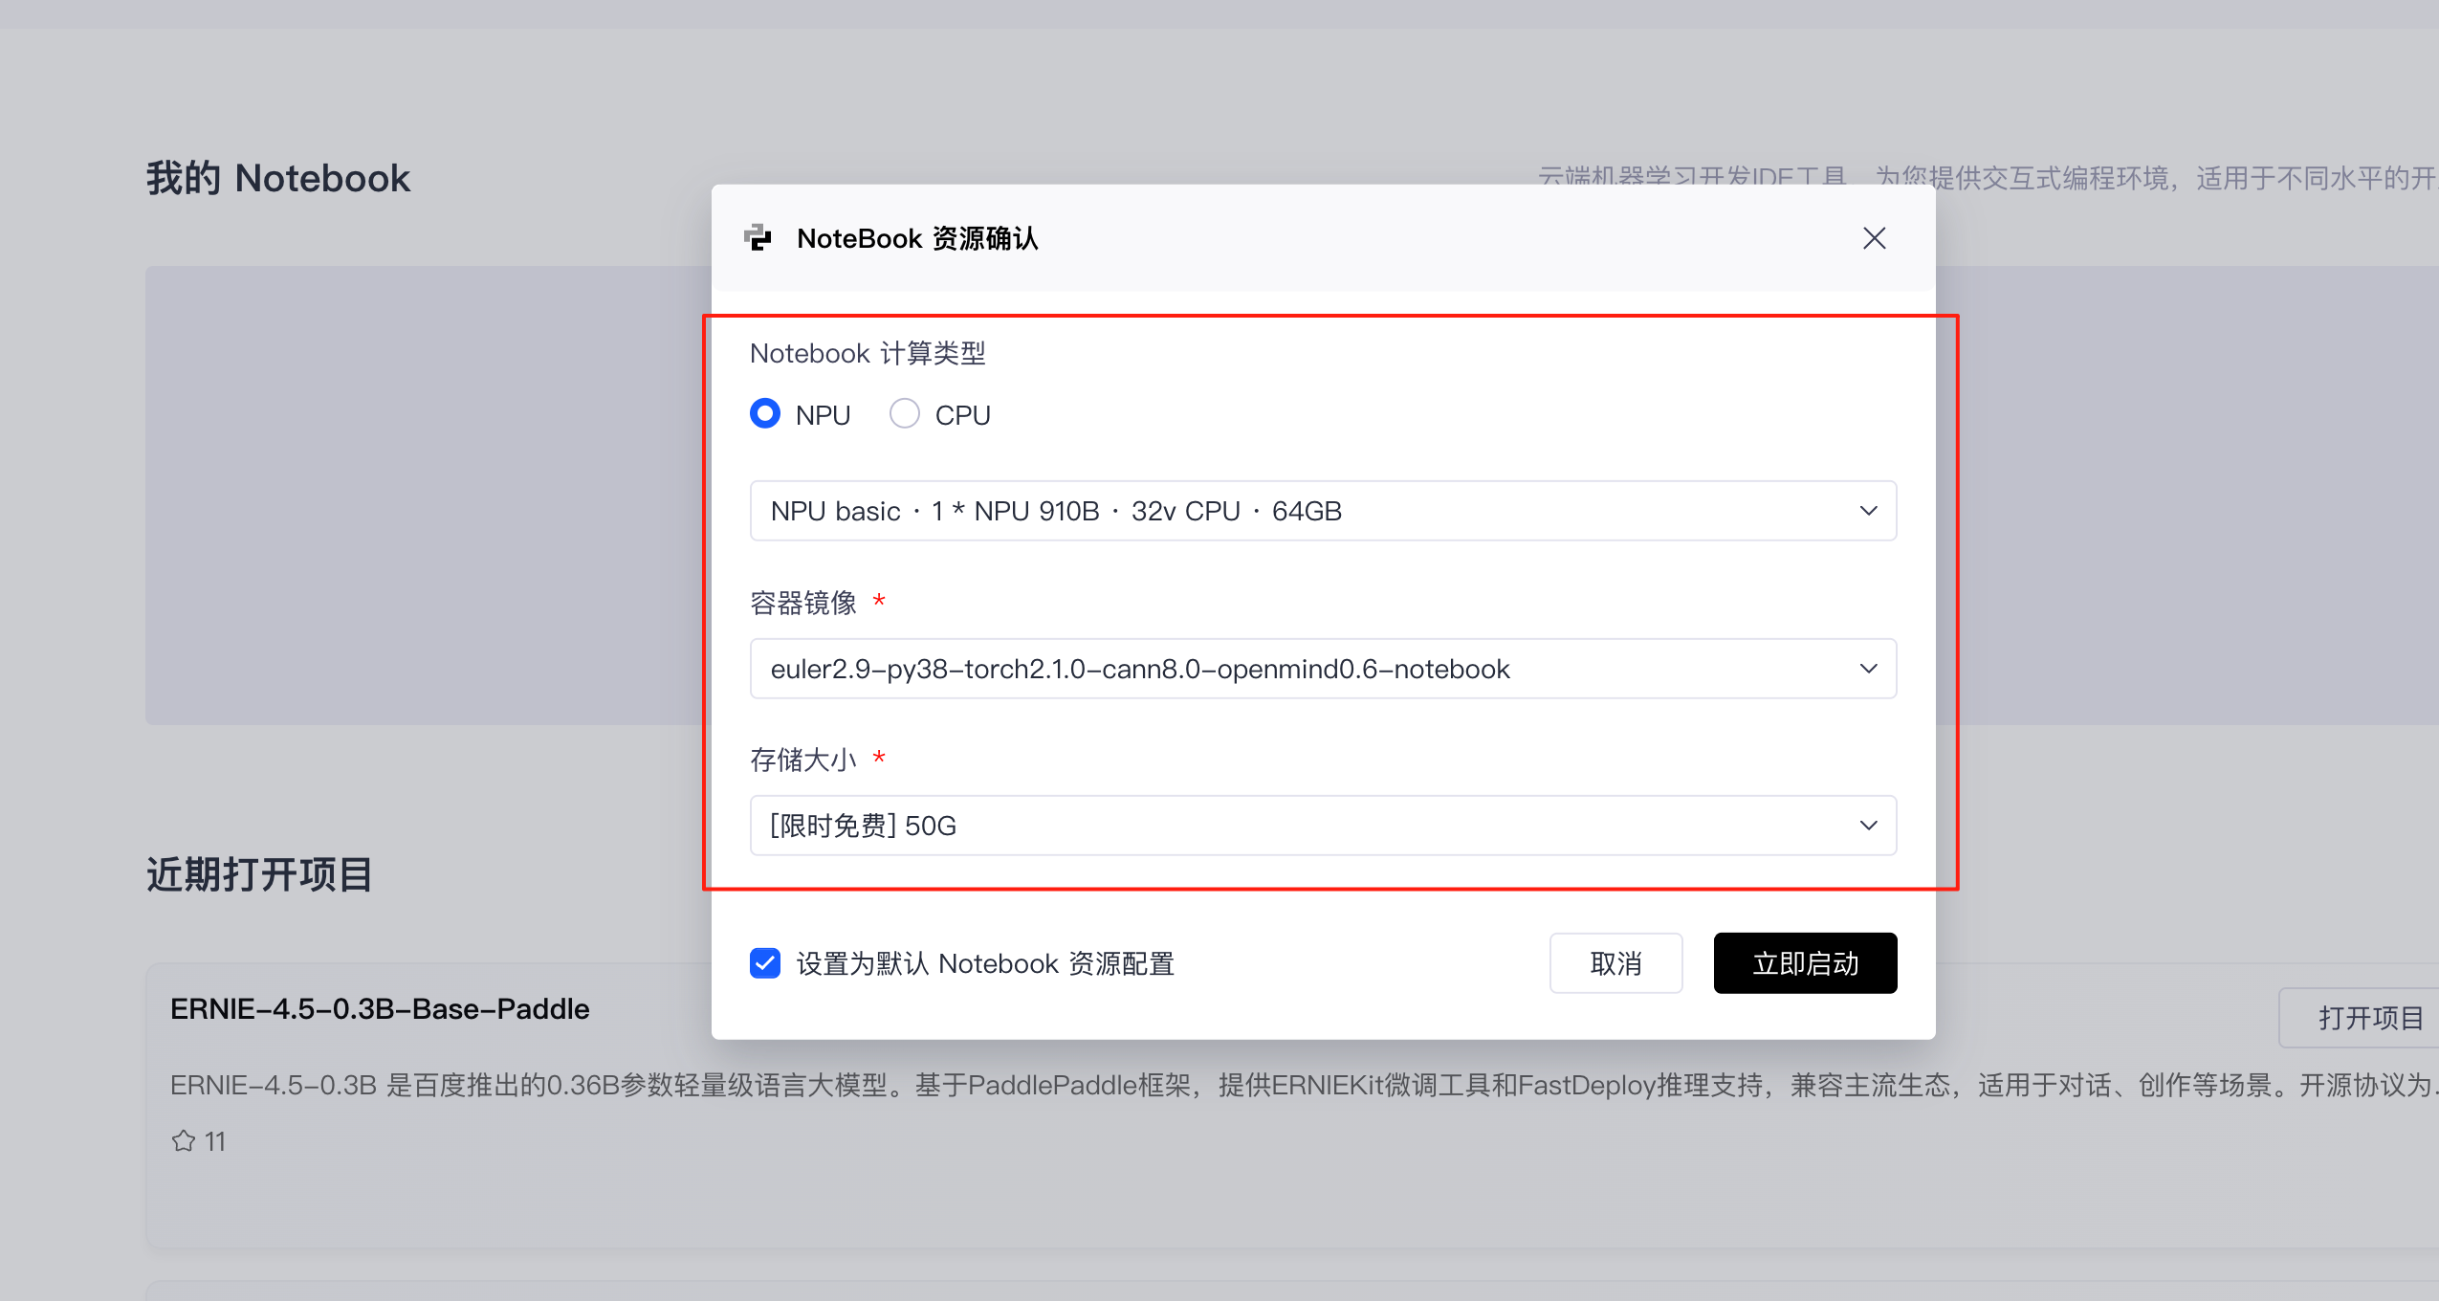Click the 打开项目 button for ERNIE project

[x=2370, y=1018]
